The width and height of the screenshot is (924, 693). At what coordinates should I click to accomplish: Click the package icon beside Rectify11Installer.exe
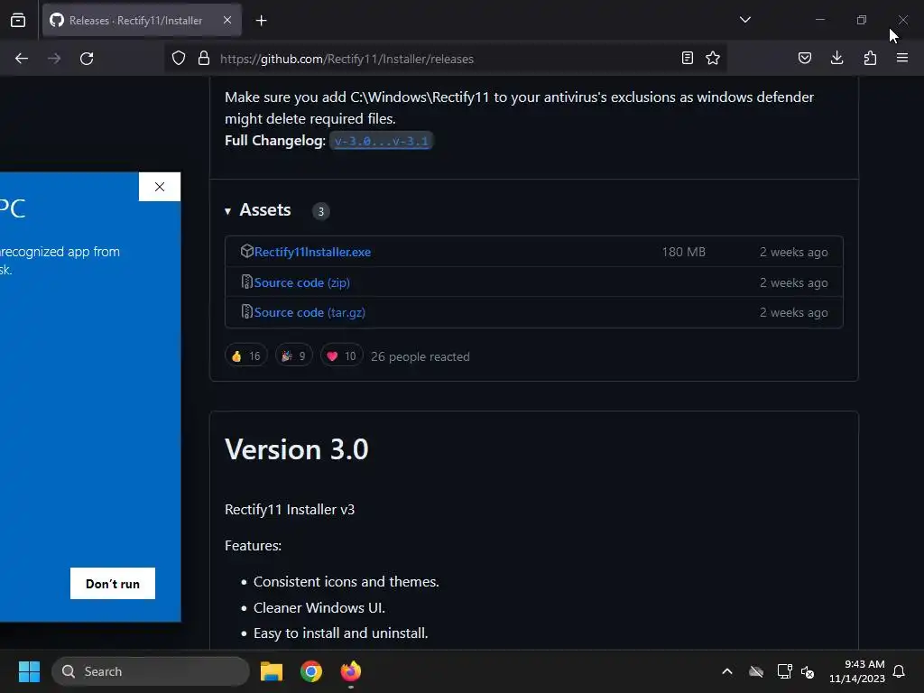coord(247,251)
